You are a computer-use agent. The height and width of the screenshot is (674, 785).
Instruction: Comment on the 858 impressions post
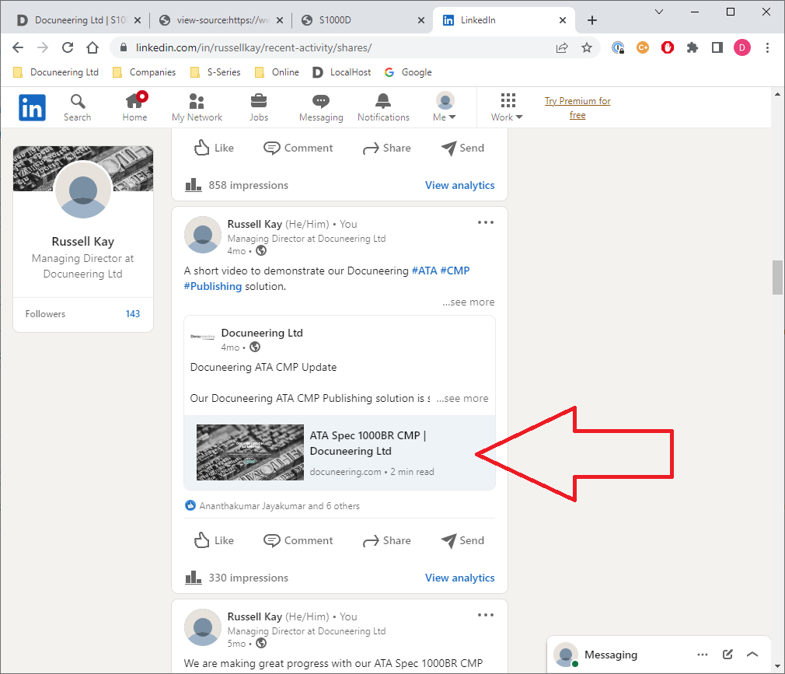[x=298, y=148]
